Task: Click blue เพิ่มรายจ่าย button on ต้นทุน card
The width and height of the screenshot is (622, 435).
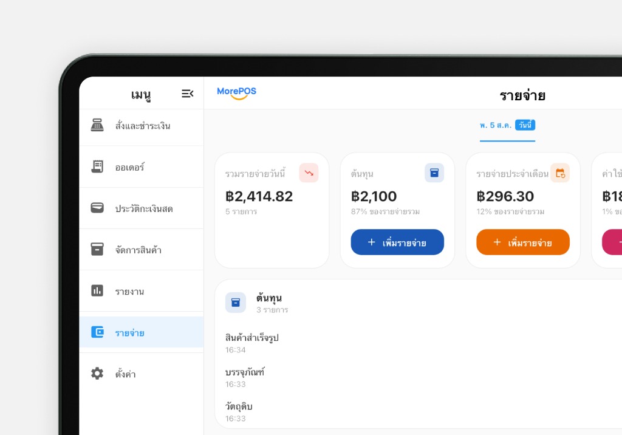Action: pyautogui.click(x=397, y=242)
